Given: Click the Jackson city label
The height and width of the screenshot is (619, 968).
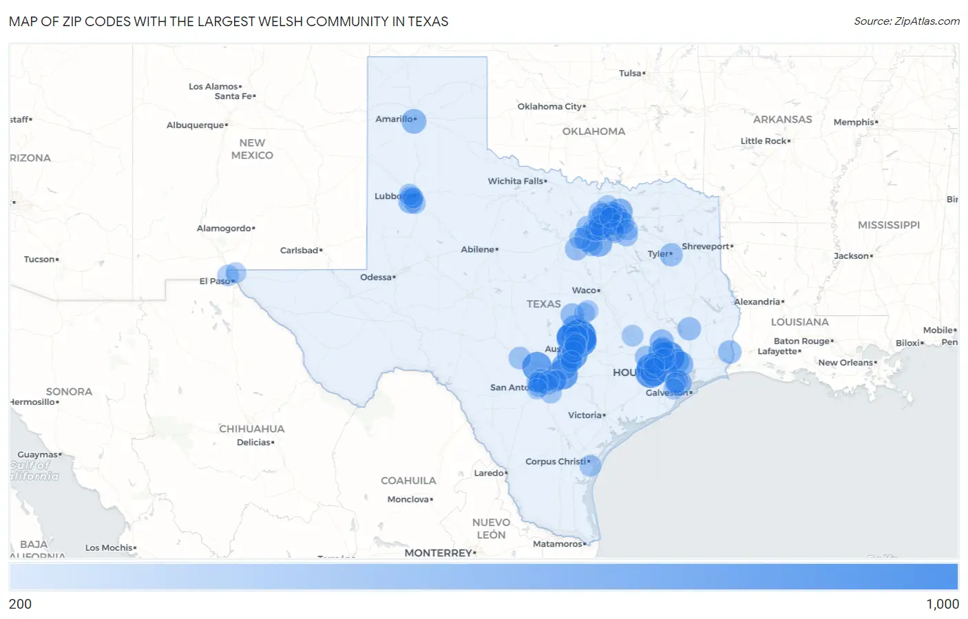Looking at the screenshot, I should [852, 256].
